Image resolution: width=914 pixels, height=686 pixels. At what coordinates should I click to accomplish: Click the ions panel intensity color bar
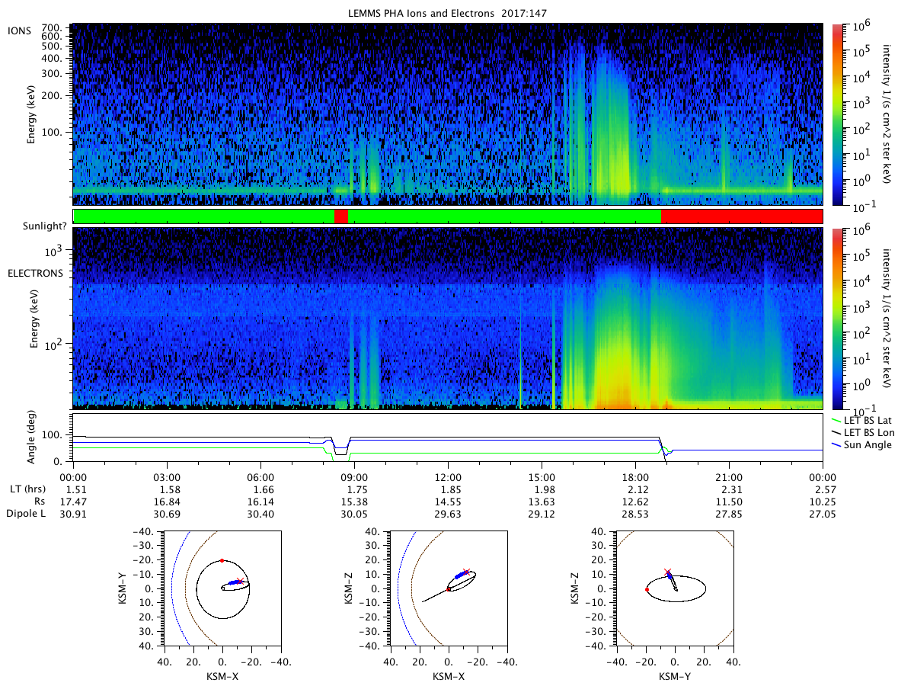pos(837,114)
